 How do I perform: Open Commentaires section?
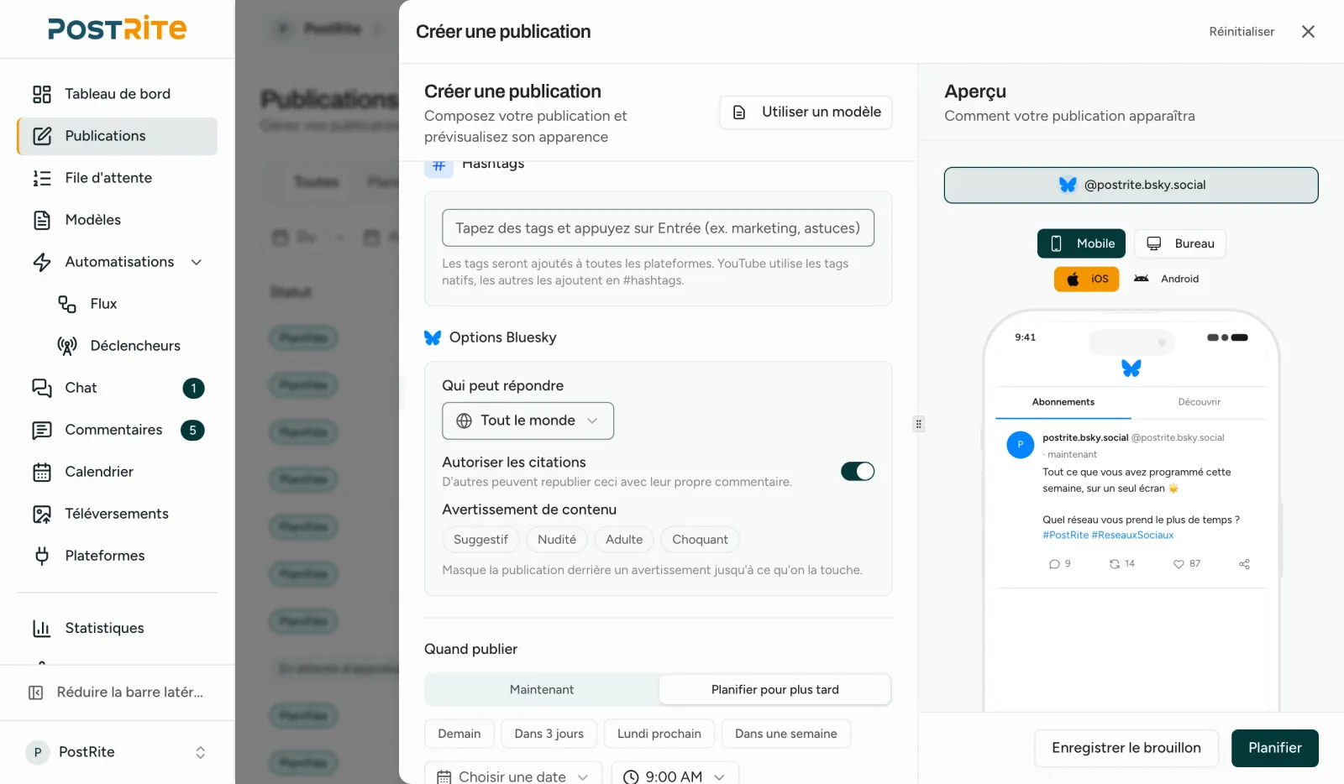point(117,430)
